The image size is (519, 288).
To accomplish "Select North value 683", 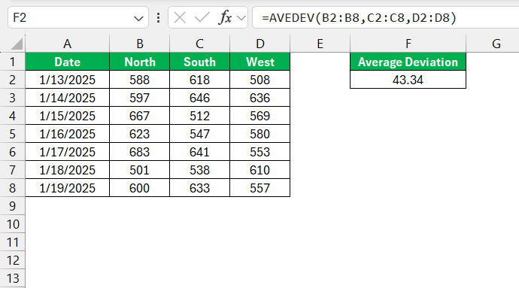I will 139,152.
